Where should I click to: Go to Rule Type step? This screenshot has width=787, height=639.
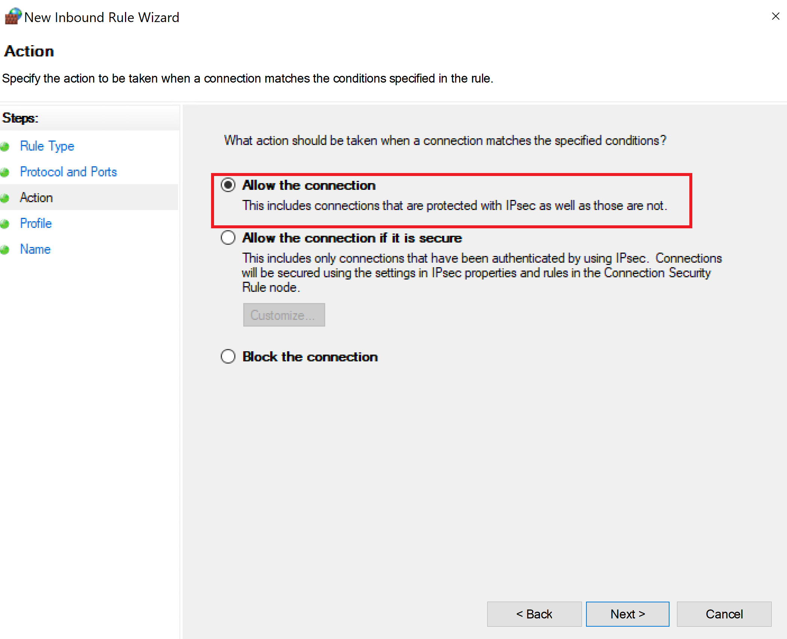pyautogui.click(x=47, y=146)
